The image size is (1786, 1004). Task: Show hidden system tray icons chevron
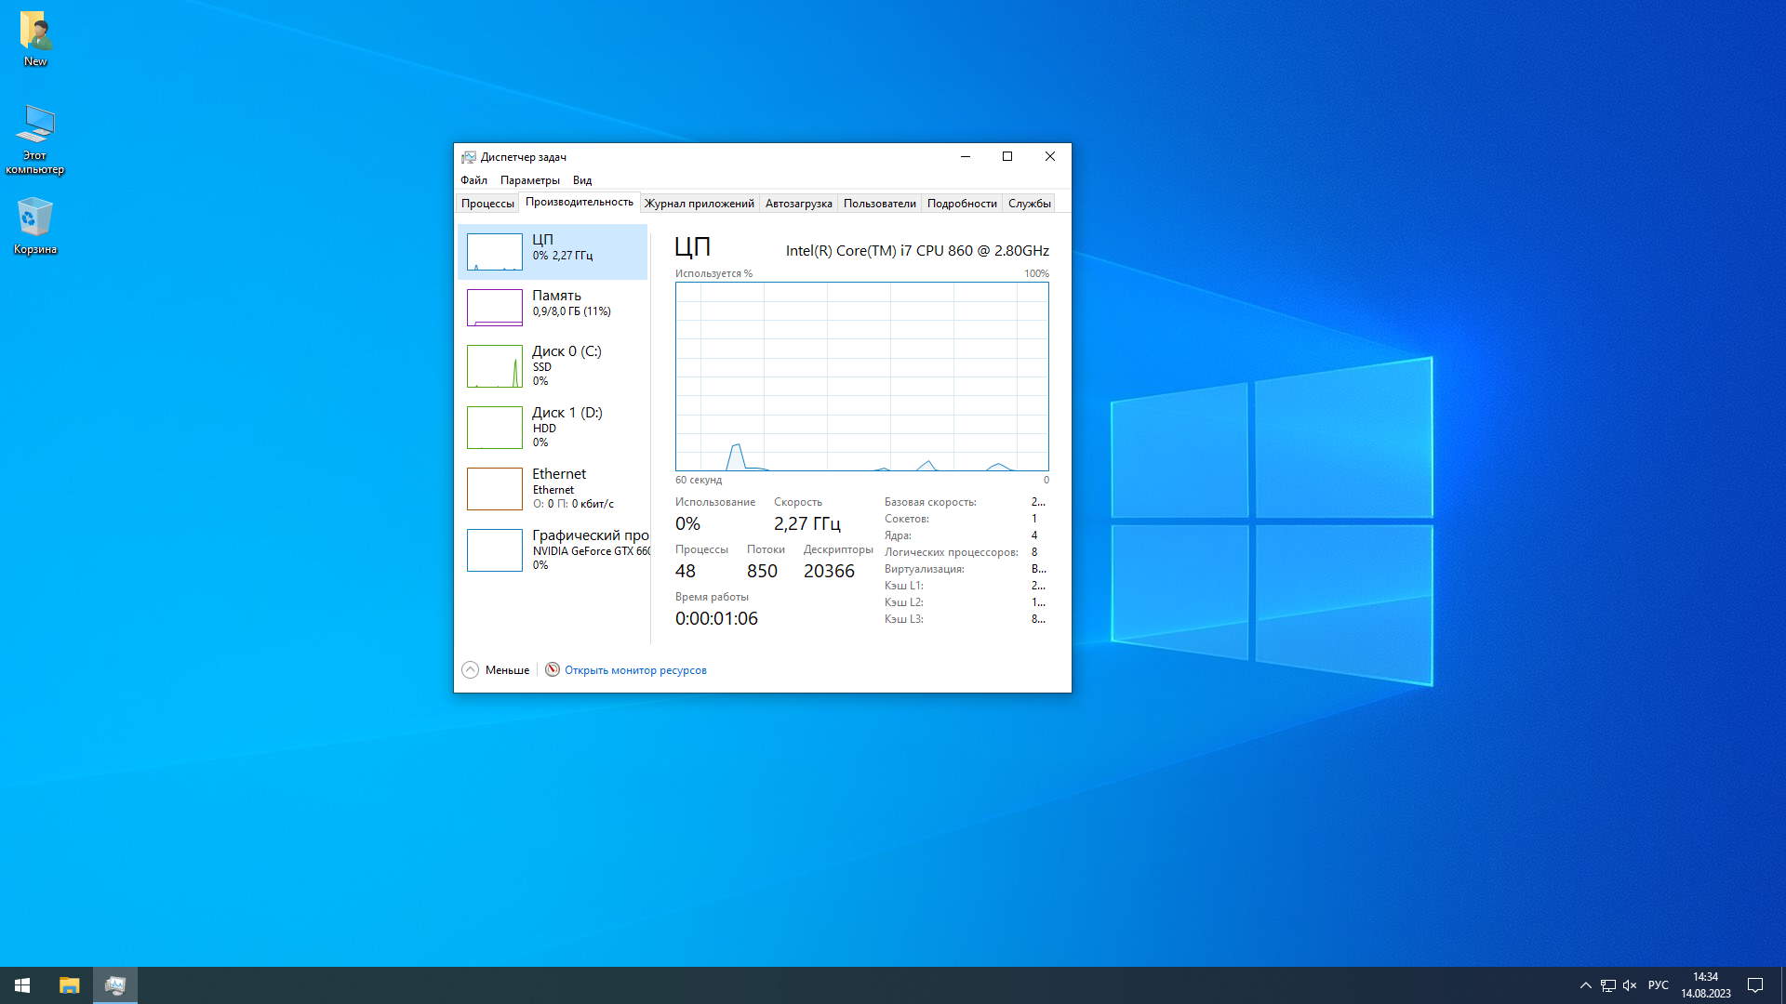[1585, 985]
